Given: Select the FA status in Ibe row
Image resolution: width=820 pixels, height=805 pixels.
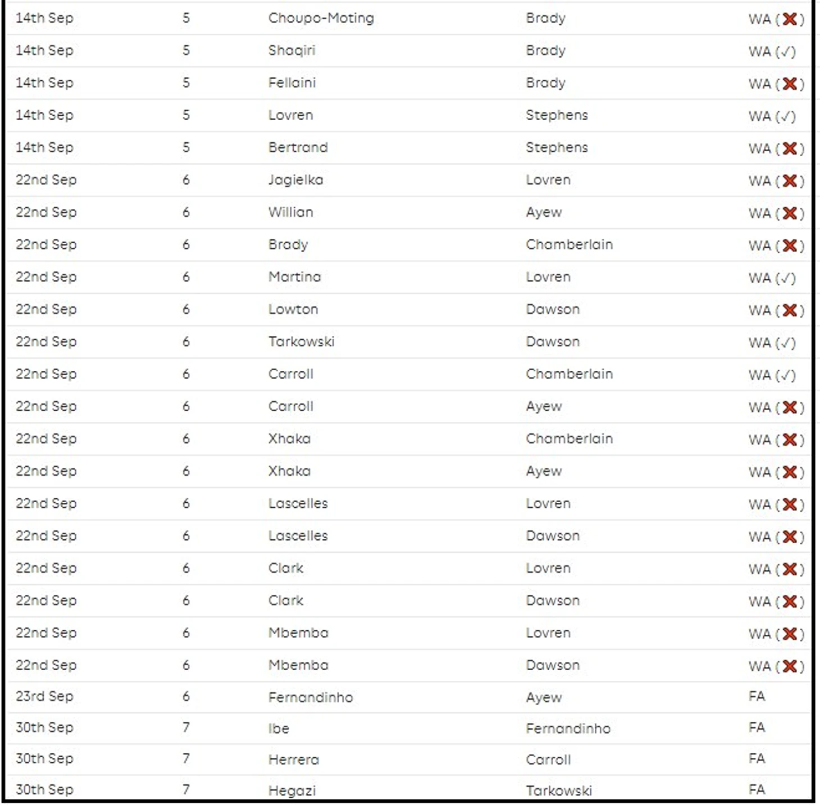Looking at the screenshot, I should pos(757,727).
